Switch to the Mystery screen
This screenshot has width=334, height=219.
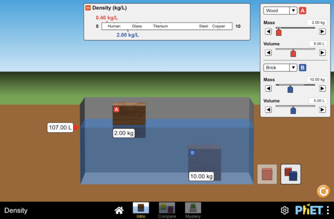click(x=193, y=210)
